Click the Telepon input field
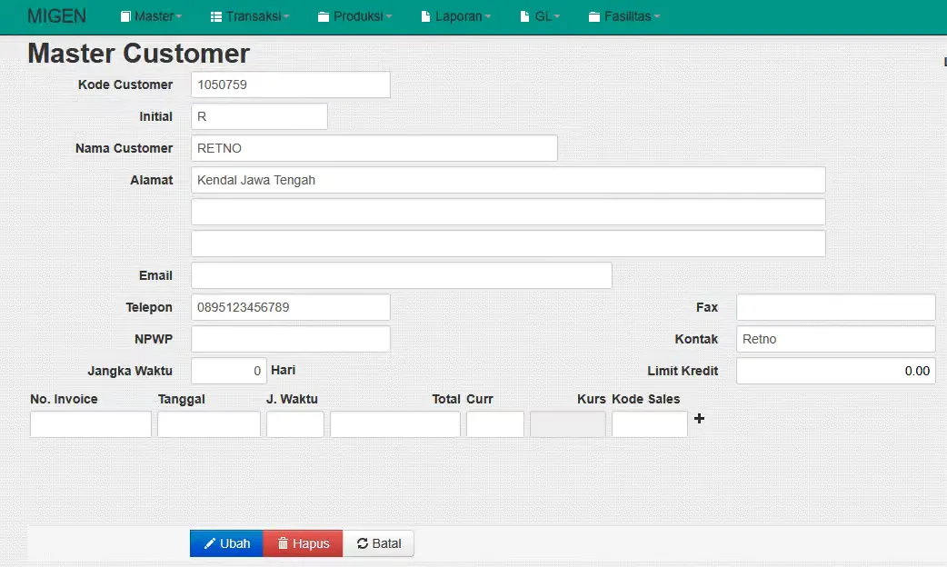Image resolution: width=947 pixels, height=567 pixels. coord(291,307)
